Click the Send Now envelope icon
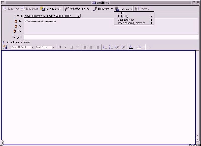This screenshot has width=201, height=146. 5,9
